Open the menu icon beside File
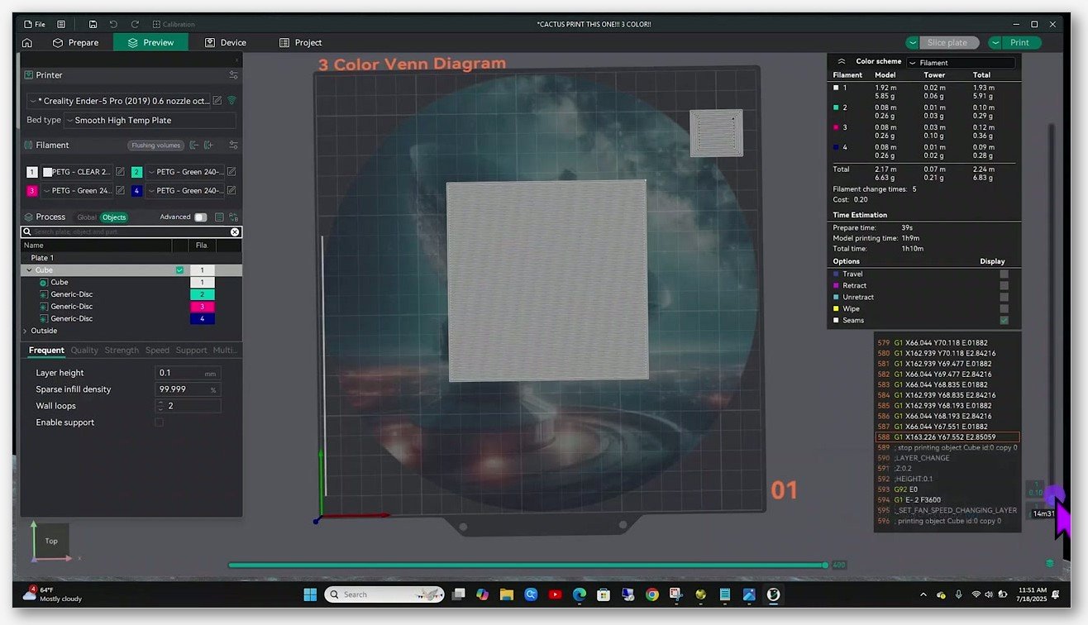The height and width of the screenshot is (625, 1088). tap(61, 25)
